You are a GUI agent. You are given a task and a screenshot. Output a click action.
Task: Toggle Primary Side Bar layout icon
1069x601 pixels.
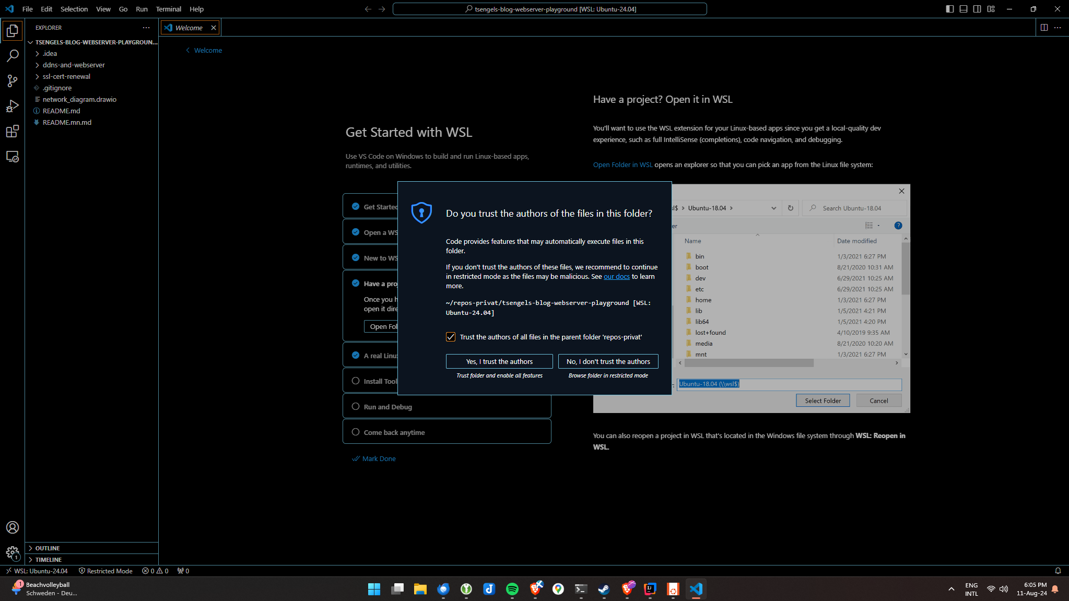tap(950, 9)
